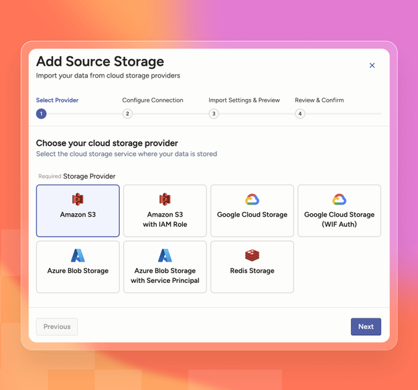The height and width of the screenshot is (390, 418).
Task: Click the Add Source Storage title
Action: (100, 62)
